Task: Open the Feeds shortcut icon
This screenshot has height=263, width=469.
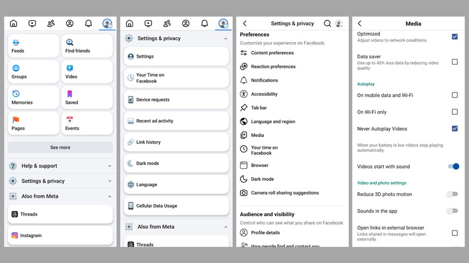Action: tap(16, 43)
